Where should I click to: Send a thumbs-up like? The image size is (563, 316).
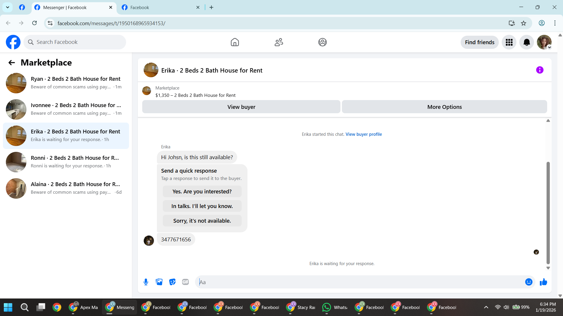(x=543, y=282)
